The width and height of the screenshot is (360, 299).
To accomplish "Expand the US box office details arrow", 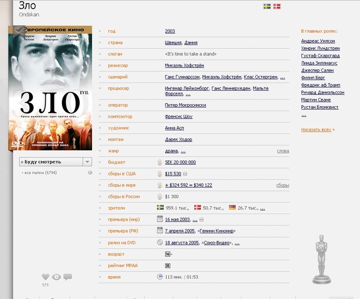I will click(x=185, y=174).
